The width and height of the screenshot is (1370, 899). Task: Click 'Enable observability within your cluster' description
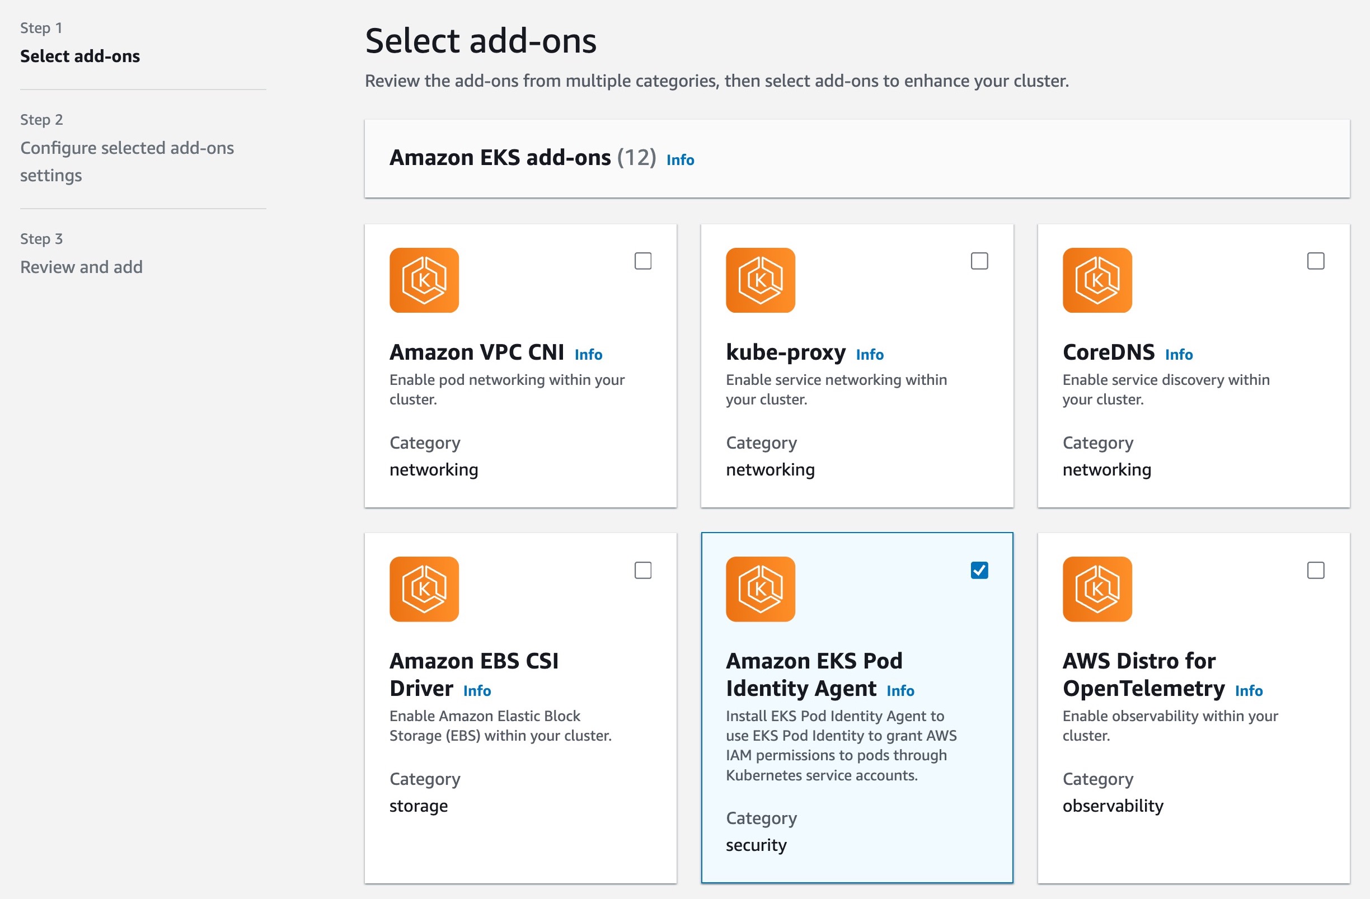(1170, 725)
